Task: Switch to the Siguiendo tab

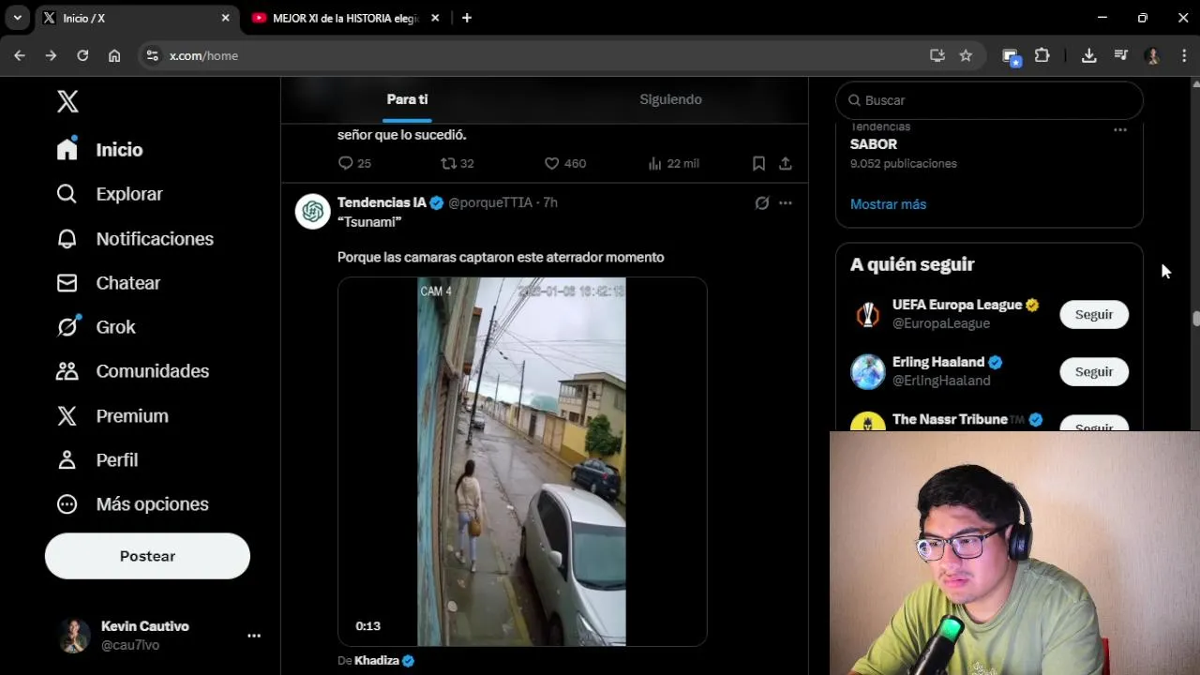Action: tap(670, 99)
